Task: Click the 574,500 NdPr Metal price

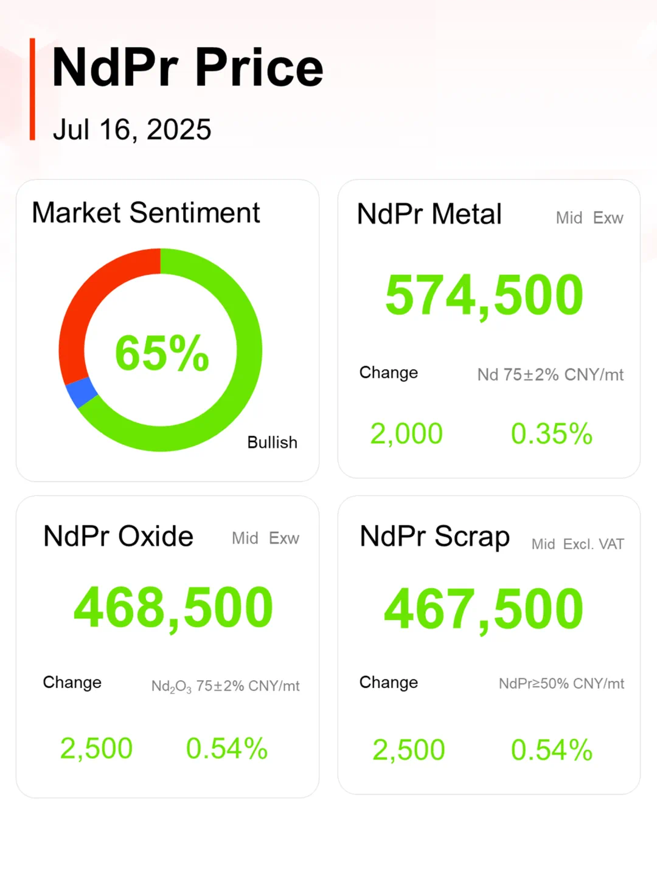Action: click(x=484, y=295)
